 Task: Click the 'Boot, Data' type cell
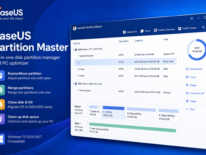pyautogui.click(x=168, y=61)
